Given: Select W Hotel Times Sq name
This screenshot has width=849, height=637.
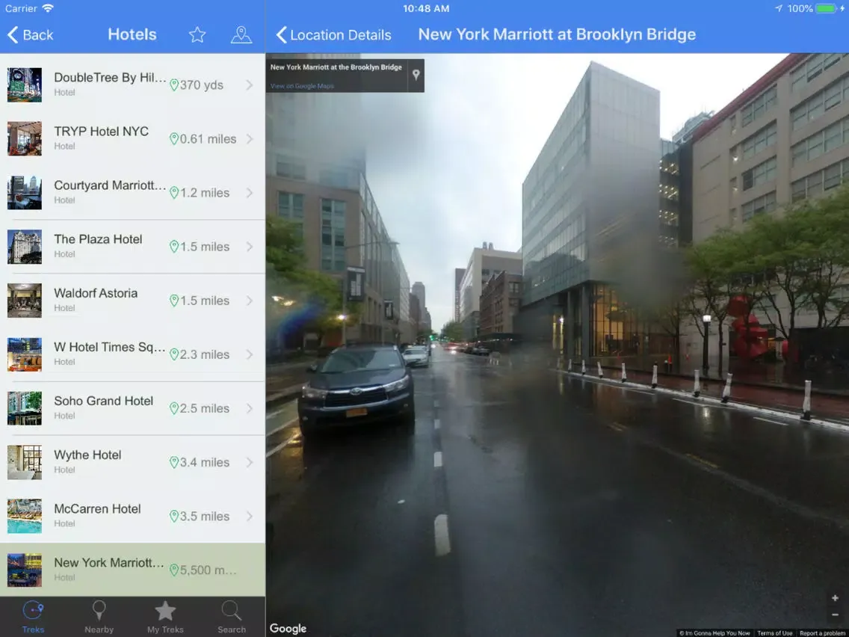Looking at the screenshot, I should pyautogui.click(x=110, y=347).
